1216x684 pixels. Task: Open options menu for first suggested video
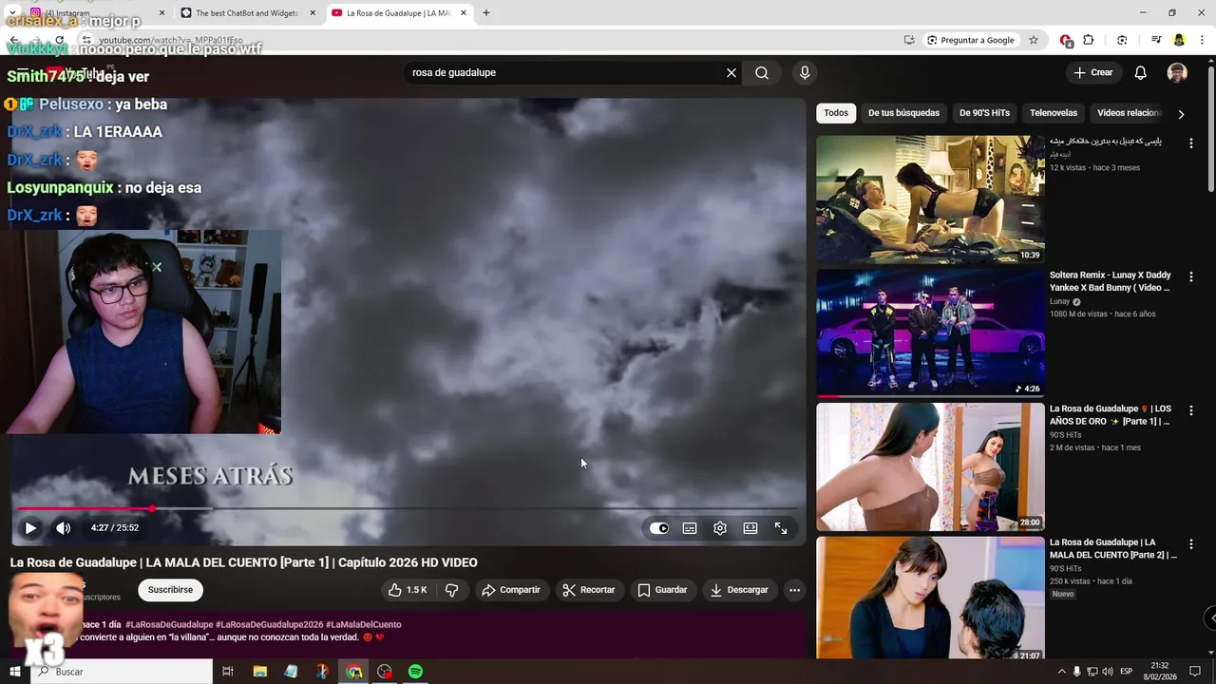click(1190, 143)
